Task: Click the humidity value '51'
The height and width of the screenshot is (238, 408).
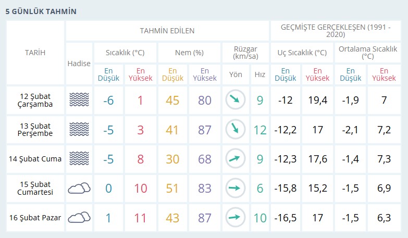Action: (x=172, y=189)
